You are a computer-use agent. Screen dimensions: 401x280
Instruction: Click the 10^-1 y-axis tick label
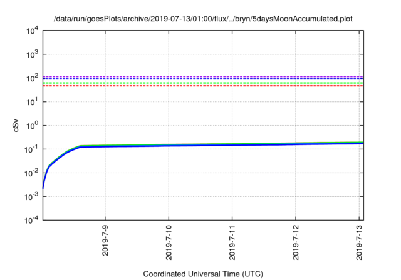point(31,149)
